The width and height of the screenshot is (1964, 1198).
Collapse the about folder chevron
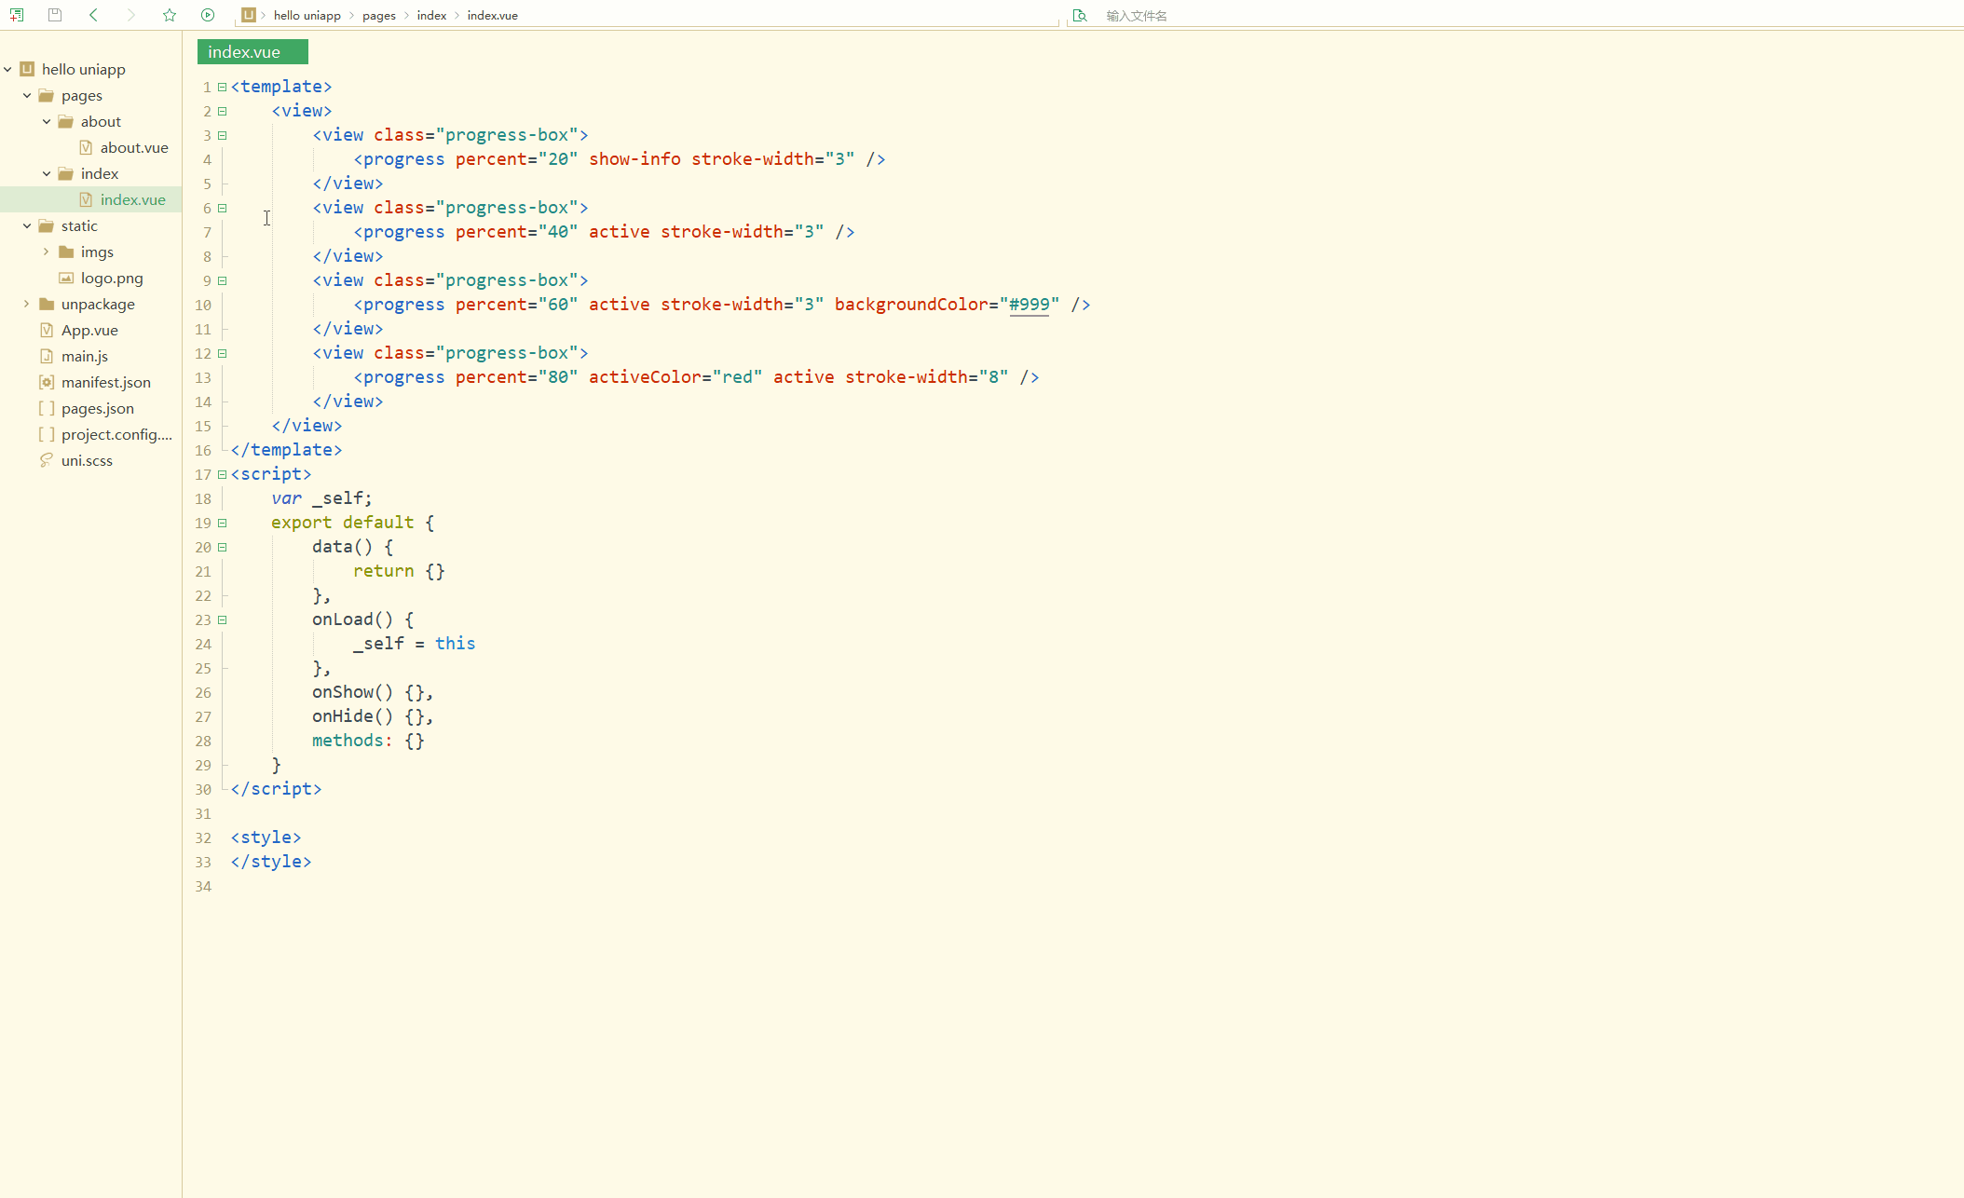47,121
